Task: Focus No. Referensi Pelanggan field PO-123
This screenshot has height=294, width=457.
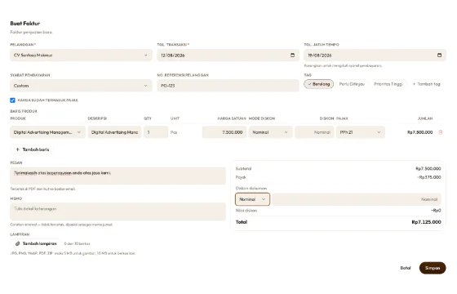Action: [228, 86]
